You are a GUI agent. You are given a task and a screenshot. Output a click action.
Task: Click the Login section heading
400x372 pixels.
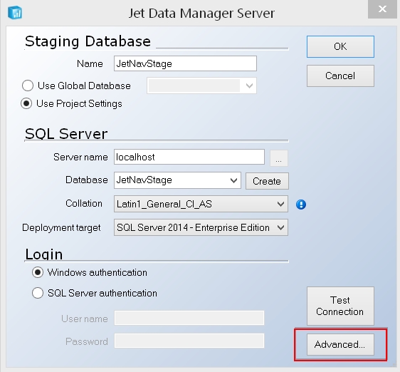point(44,254)
